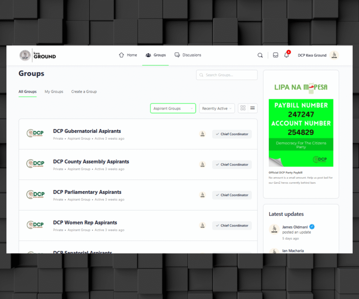This screenshot has width=359, height=299.
Task: Click the Groups page heading
Action: coord(31,74)
